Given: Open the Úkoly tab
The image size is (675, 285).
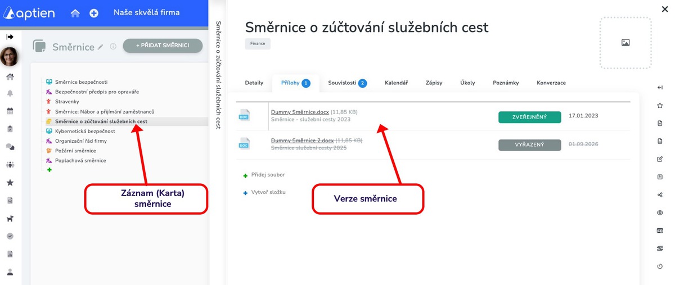Looking at the screenshot, I should pos(467,83).
